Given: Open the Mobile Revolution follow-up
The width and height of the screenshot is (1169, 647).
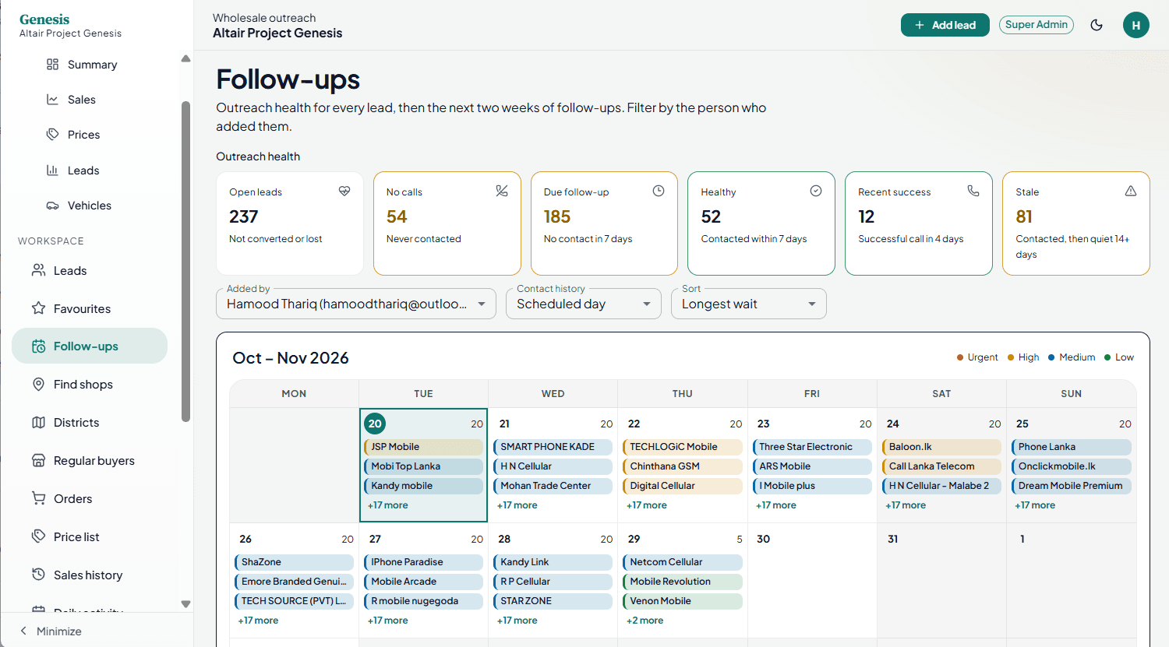Looking at the screenshot, I should point(683,582).
